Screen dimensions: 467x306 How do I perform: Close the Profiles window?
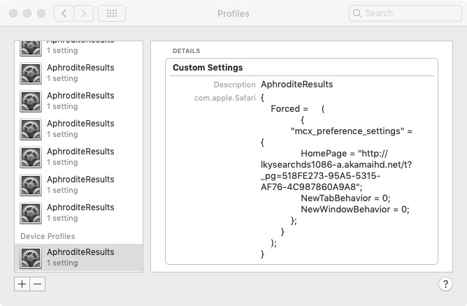(13, 13)
